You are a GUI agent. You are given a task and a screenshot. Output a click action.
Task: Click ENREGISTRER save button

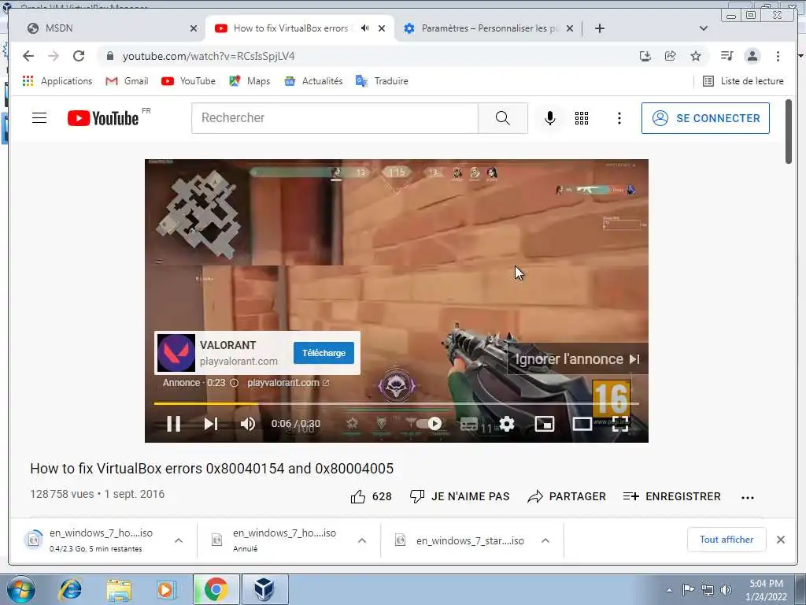pos(672,496)
